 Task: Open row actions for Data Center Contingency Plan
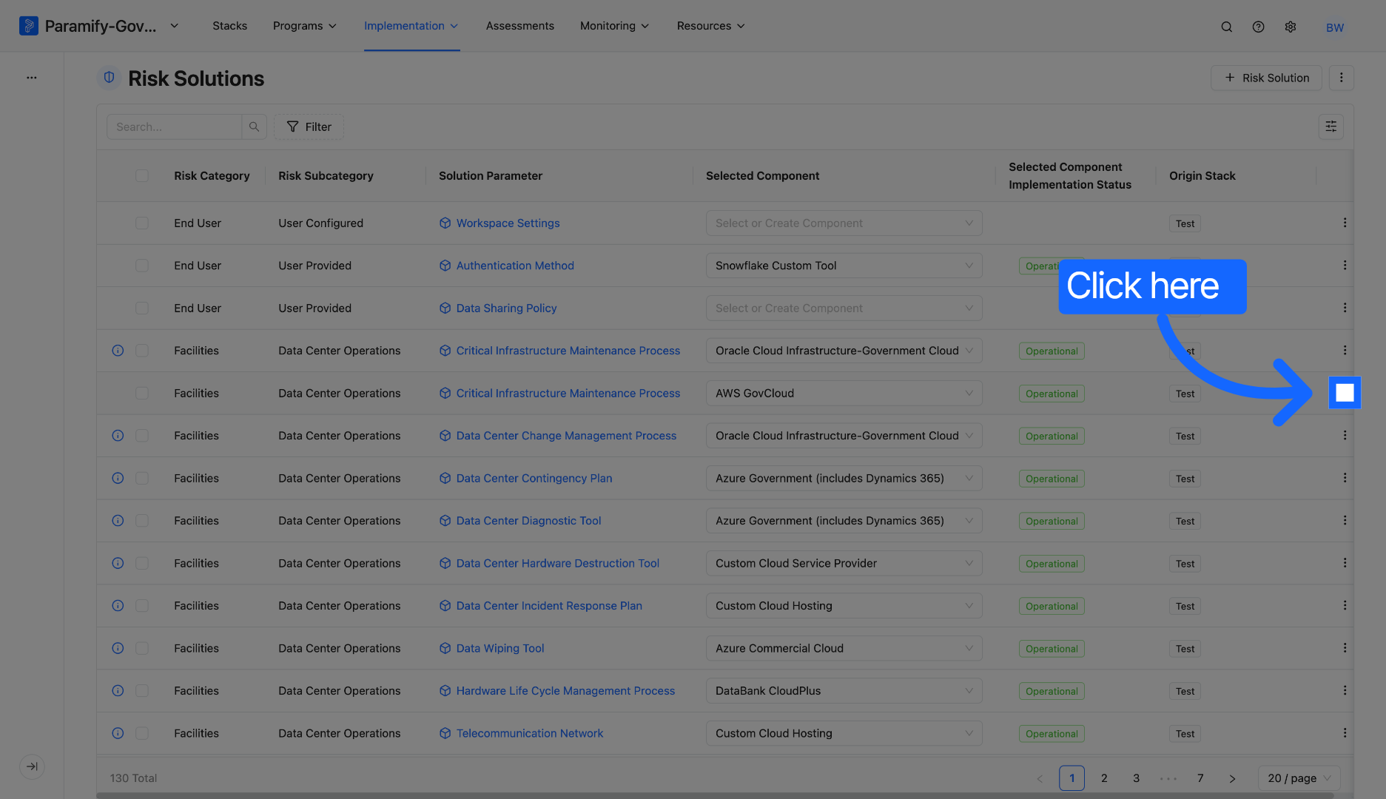coord(1345,478)
